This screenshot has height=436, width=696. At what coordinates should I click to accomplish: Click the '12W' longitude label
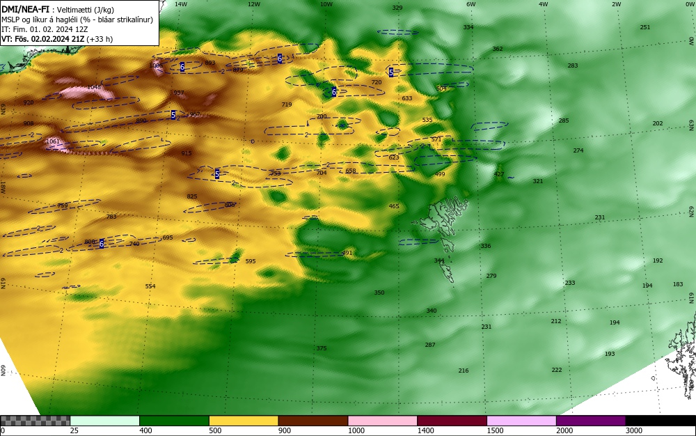click(254, 4)
